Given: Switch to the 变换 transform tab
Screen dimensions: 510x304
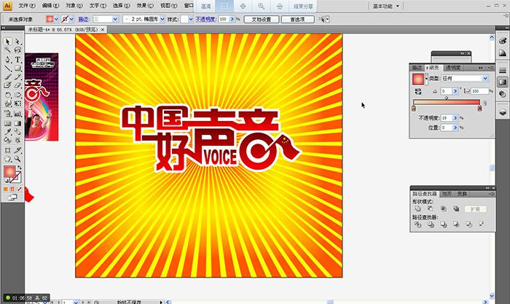Looking at the screenshot, I should (x=461, y=194).
